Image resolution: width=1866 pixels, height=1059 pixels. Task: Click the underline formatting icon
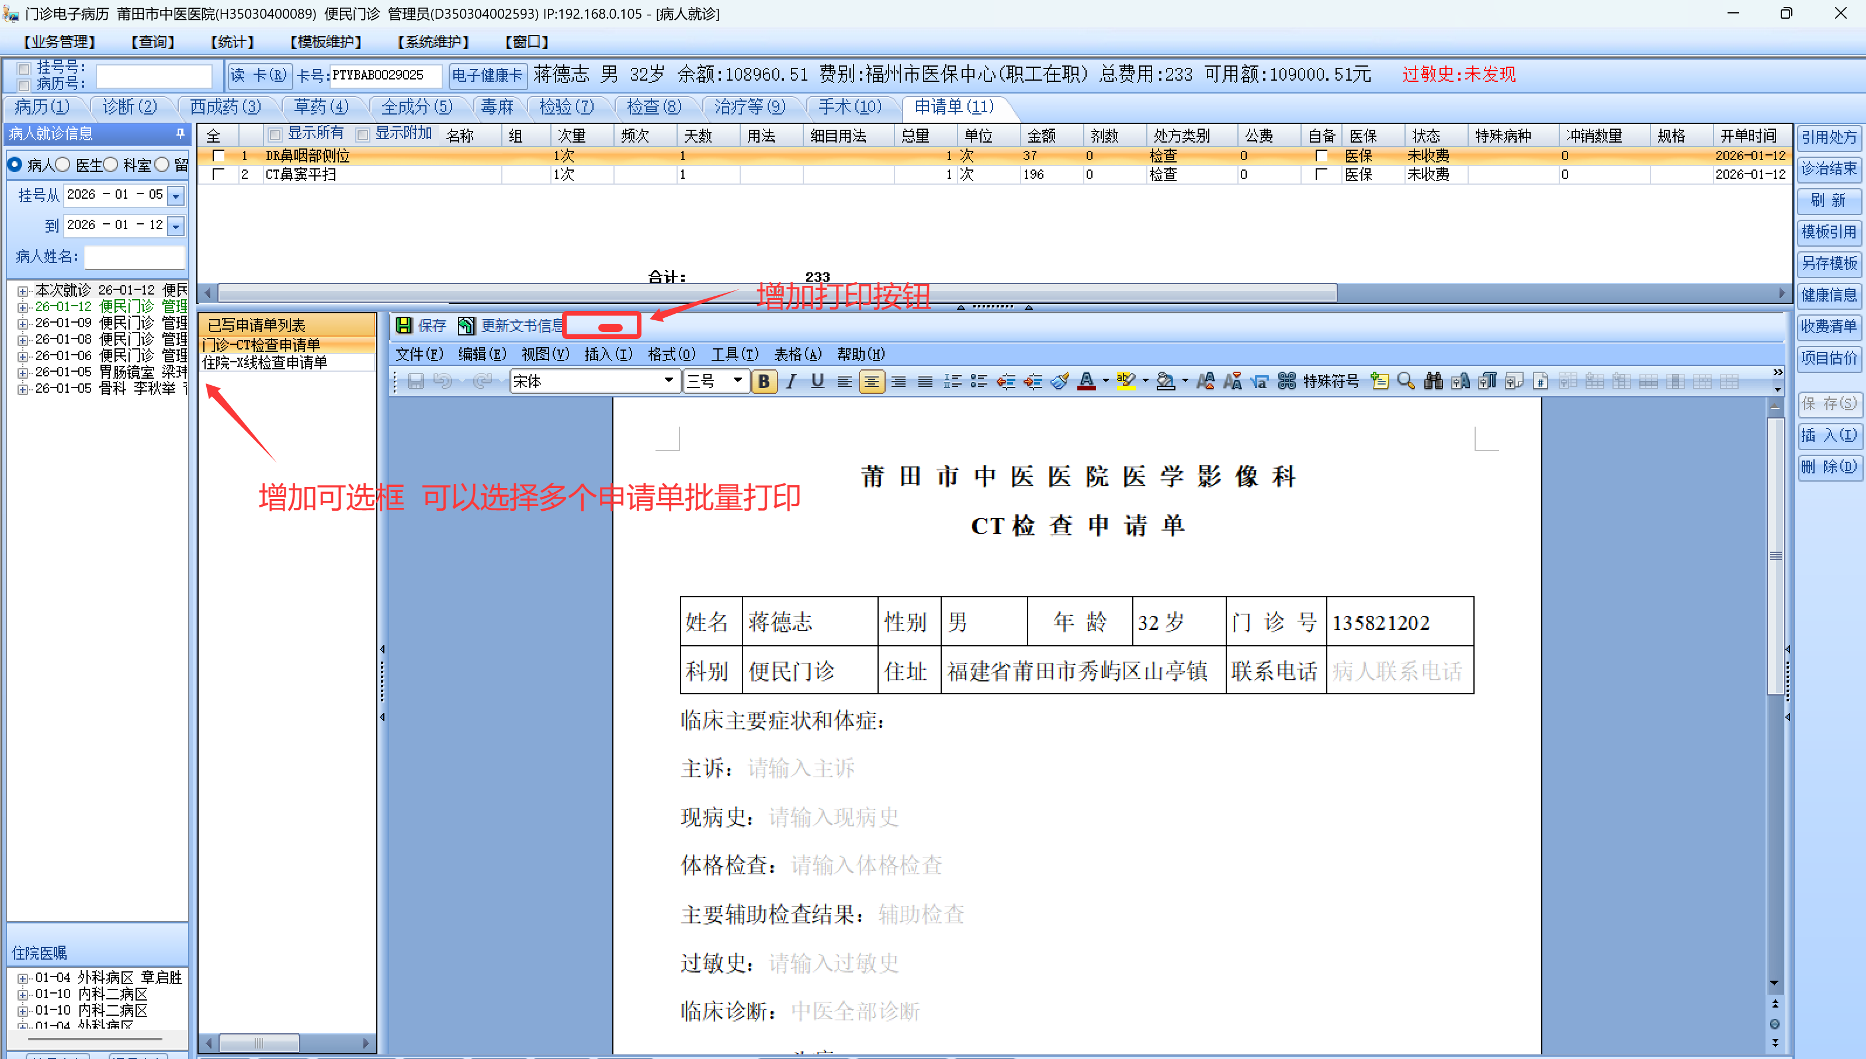pos(818,381)
